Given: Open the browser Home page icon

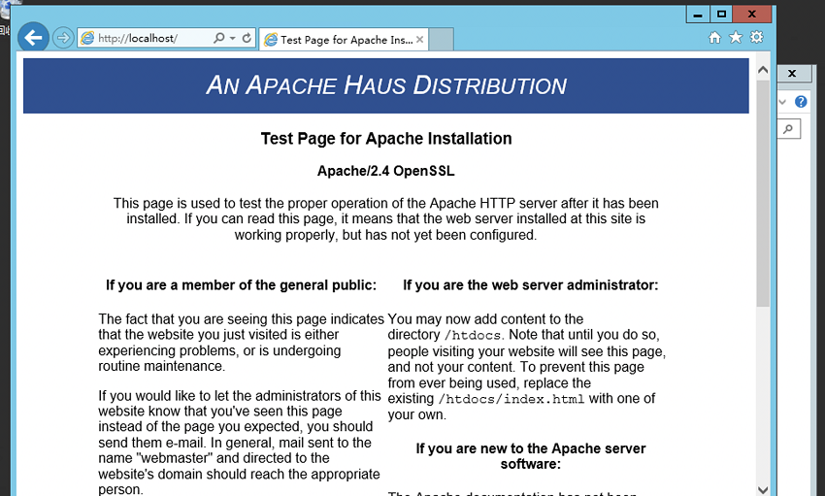Looking at the screenshot, I should (x=714, y=37).
